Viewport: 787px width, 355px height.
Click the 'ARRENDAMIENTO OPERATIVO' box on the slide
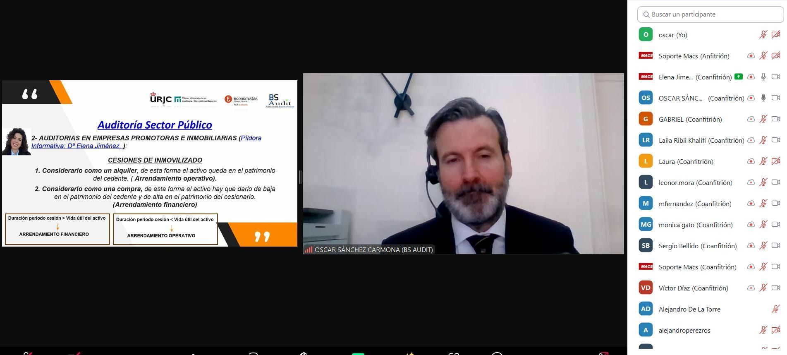(x=165, y=229)
